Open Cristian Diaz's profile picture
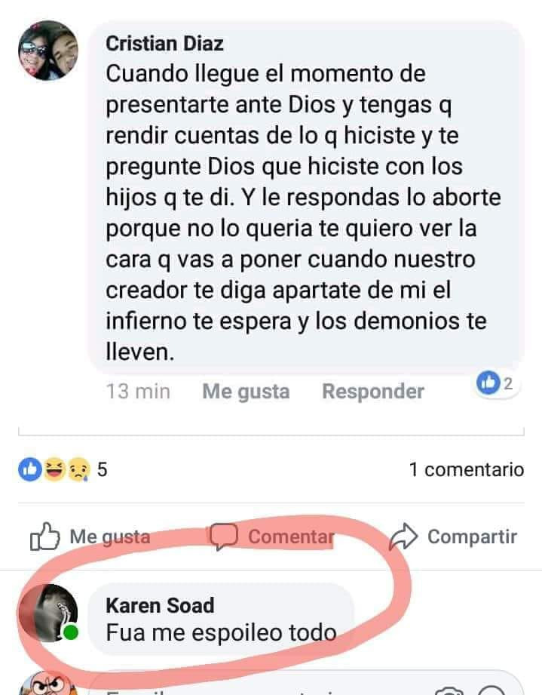 point(48,50)
